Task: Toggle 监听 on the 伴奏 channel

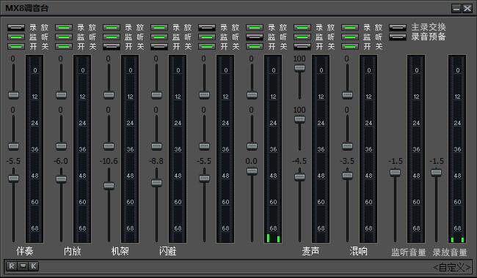Action: coord(16,37)
